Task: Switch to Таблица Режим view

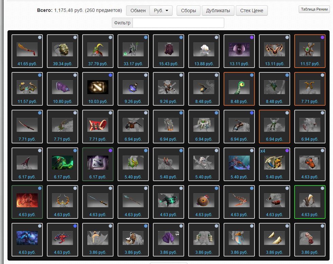Action: [314, 9]
